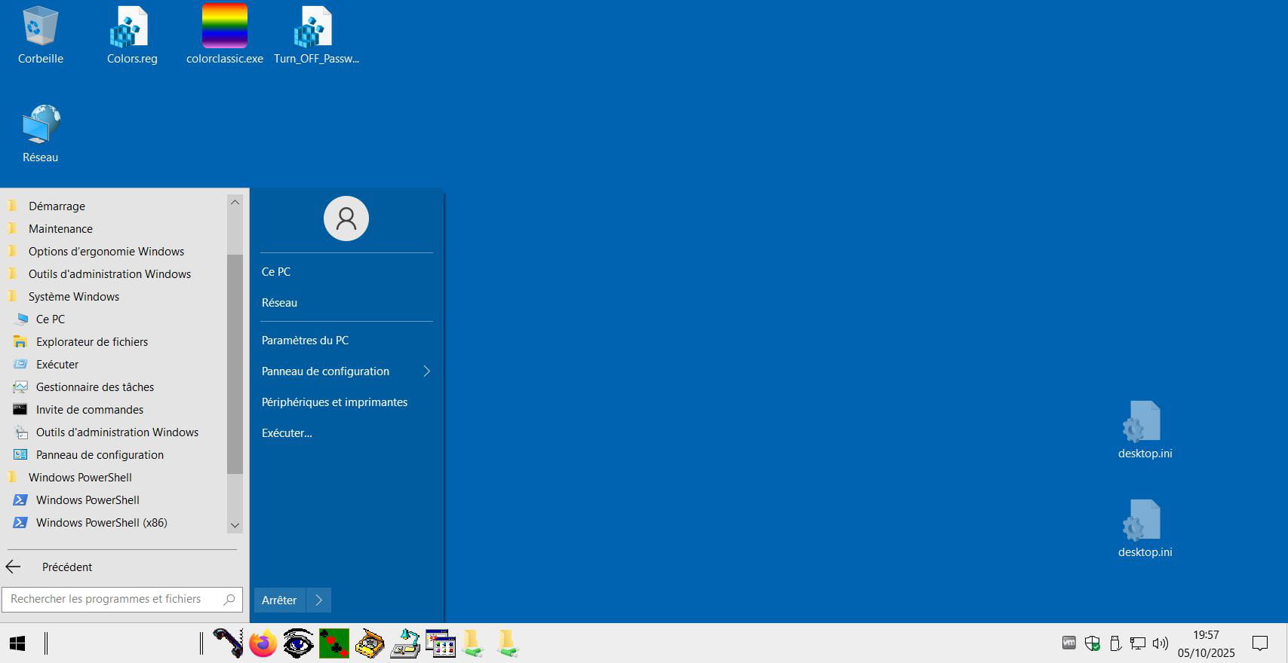Launch the Solitaire cards taskbar icon

[x=334, y=644]
